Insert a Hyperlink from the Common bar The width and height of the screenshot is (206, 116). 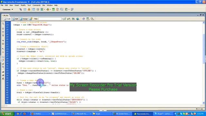21,9
